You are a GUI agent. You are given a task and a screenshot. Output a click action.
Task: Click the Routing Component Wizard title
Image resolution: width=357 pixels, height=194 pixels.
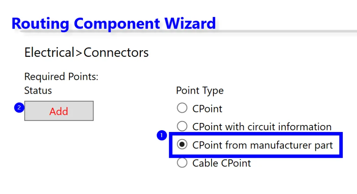coord(114,23)
